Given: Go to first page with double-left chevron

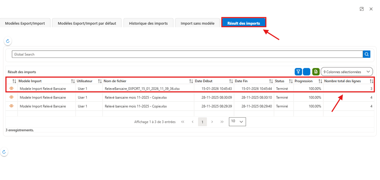Looking at the screenshot, I should (x=183, y=122).
